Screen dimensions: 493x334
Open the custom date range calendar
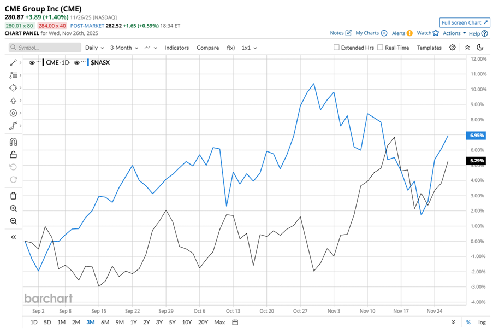[235, 322]
